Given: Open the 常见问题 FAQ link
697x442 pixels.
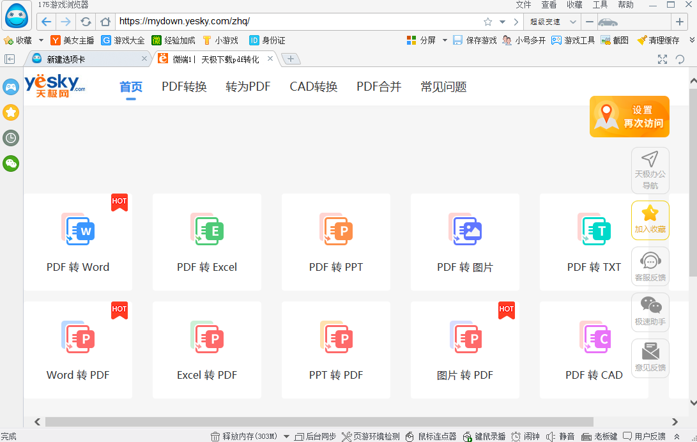Looking at the screenshot, I should [443, 87].
